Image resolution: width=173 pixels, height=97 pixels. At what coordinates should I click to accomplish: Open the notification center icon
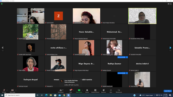[x=170, y=95]
